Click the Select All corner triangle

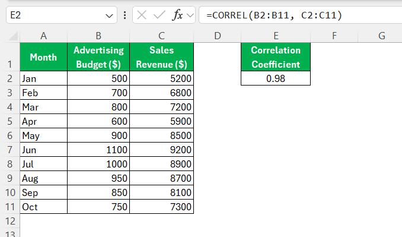point(13,36)
